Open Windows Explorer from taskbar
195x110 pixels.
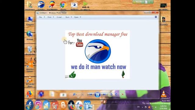coord(46,107)
